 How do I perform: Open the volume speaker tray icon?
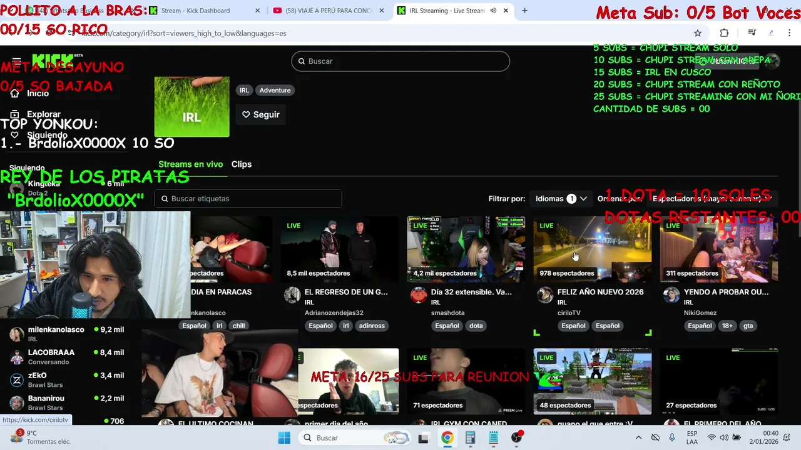click(724, 437)
